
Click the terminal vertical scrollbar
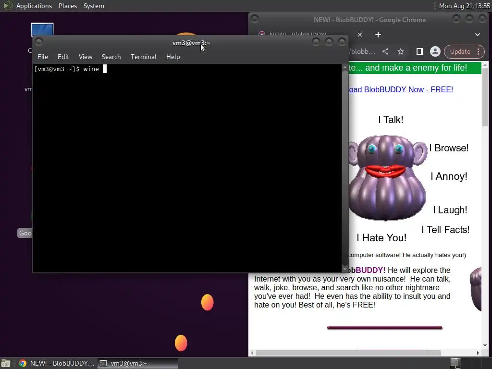coord(345,168)
